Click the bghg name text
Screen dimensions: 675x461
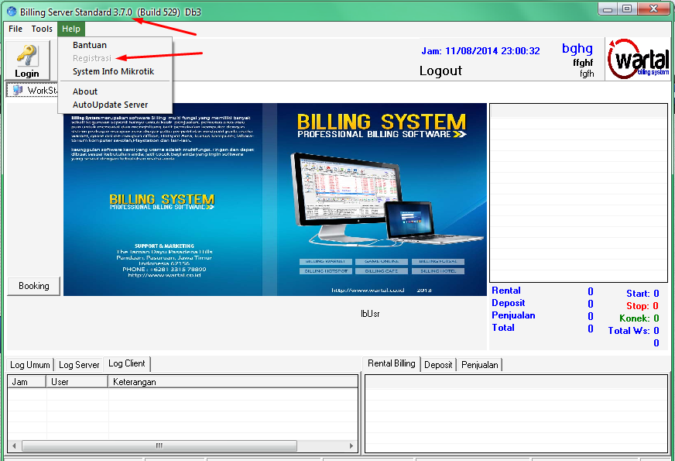(577, 48)
